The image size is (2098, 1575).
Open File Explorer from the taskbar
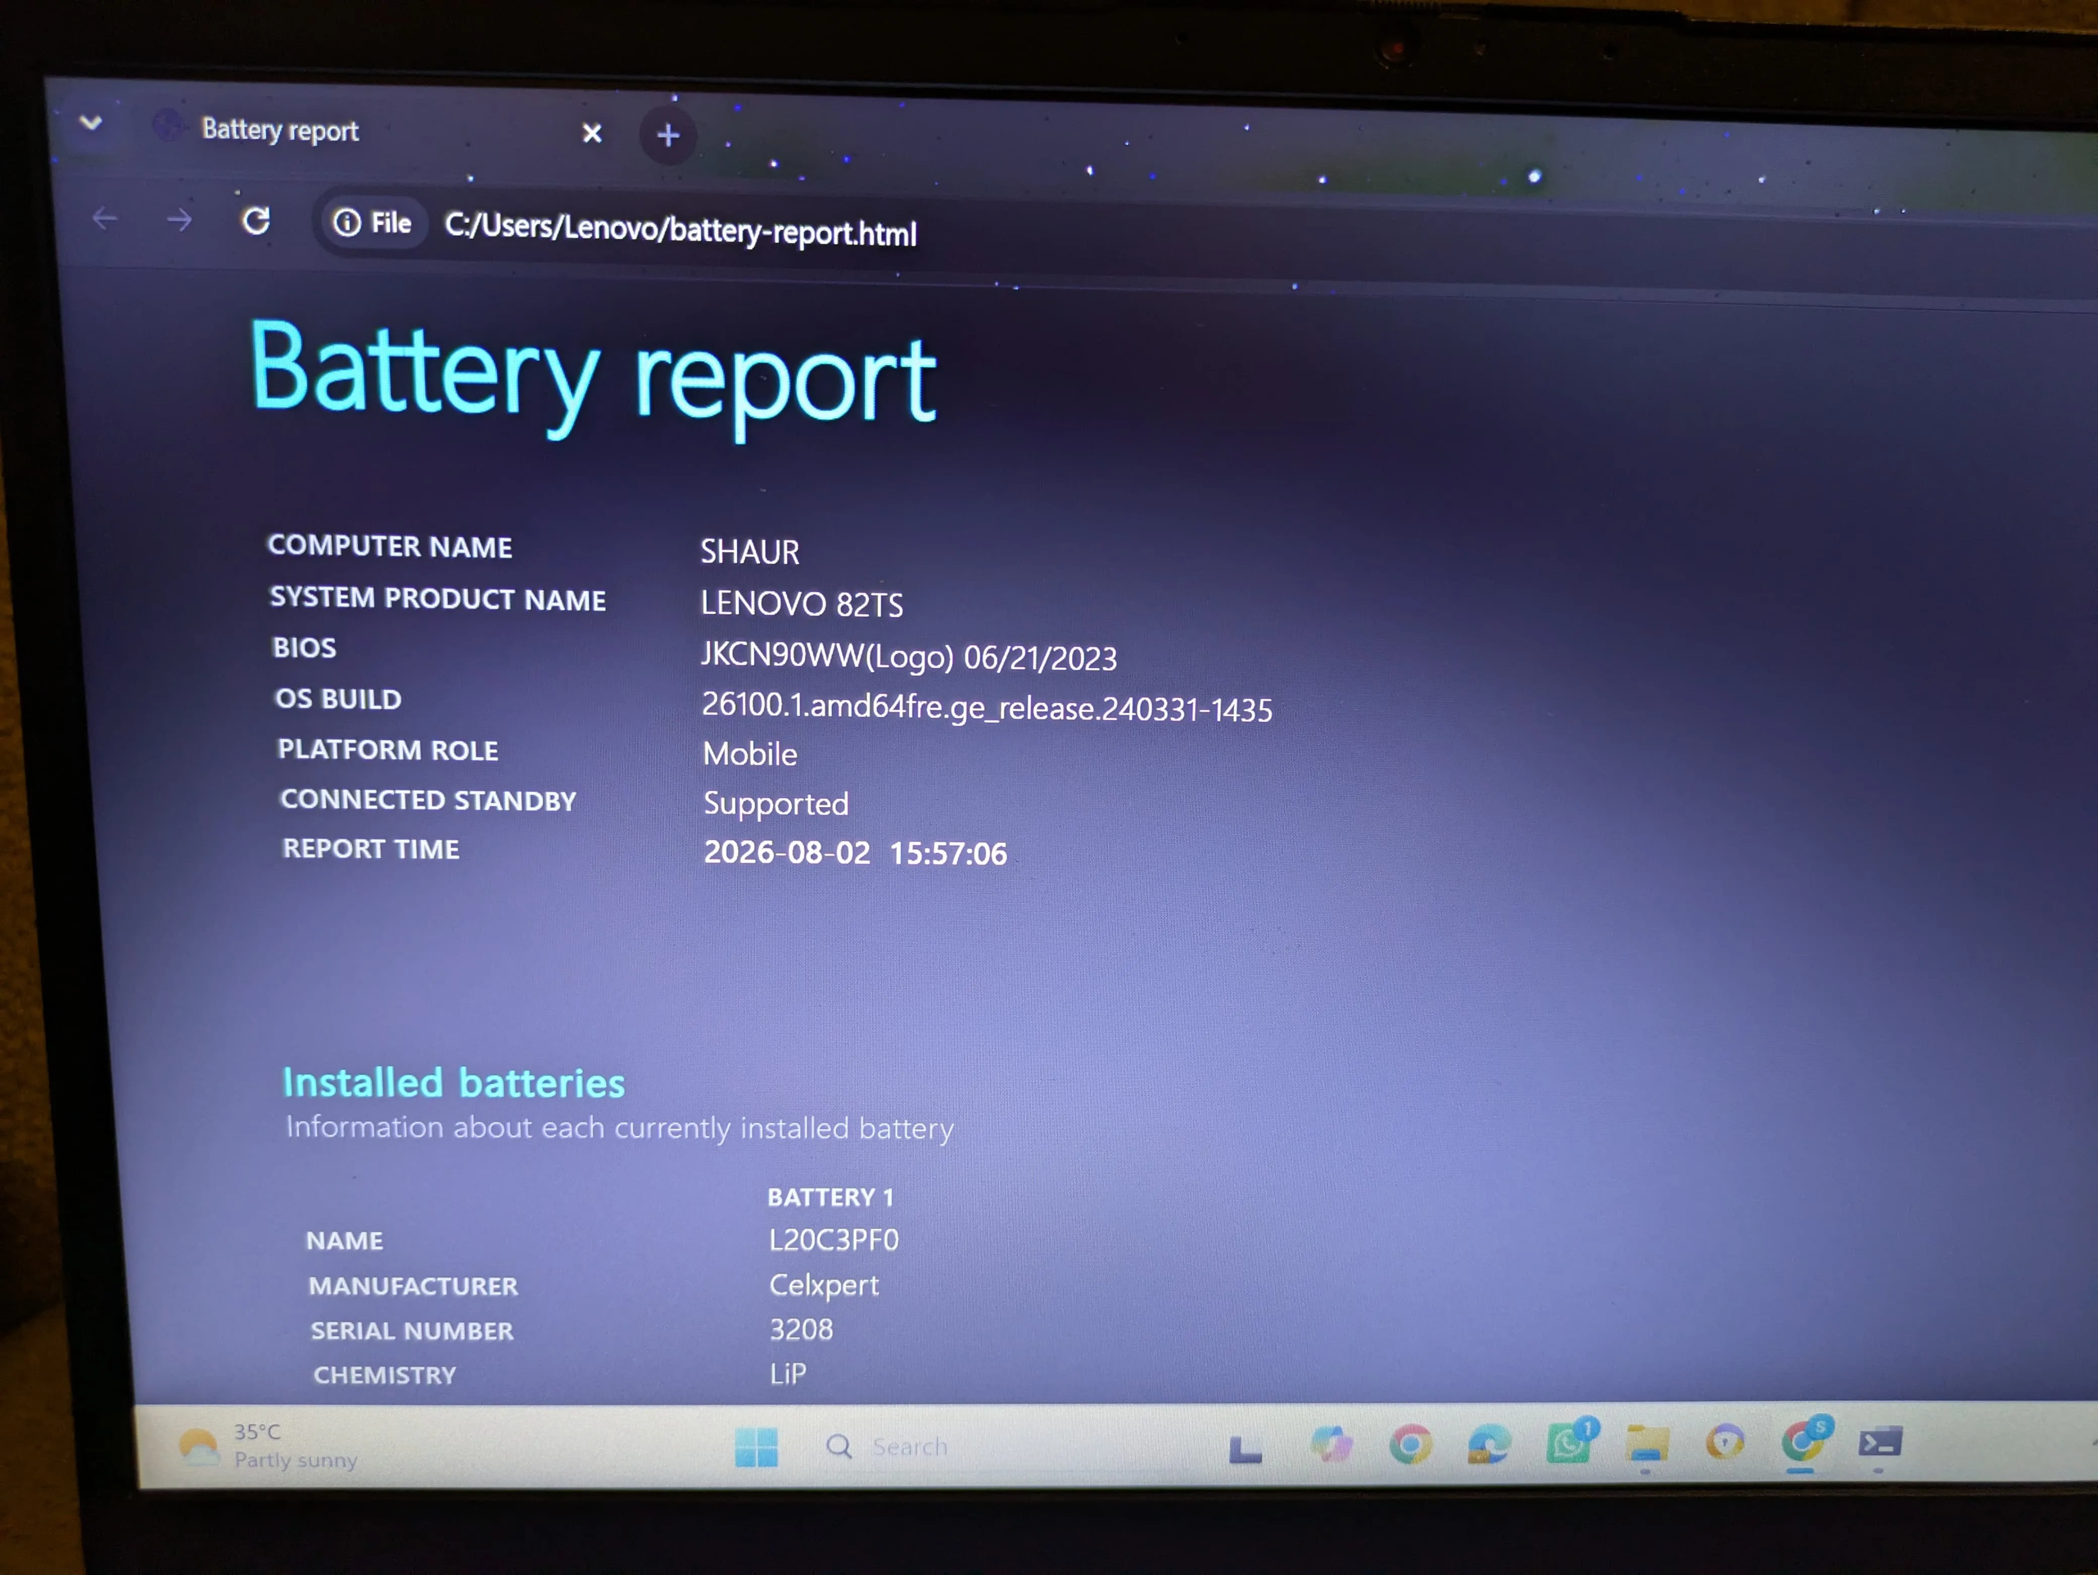pos(1647,1444)
